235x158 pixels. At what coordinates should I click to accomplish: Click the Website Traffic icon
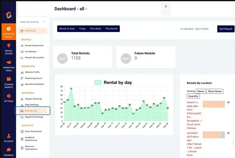click(x=22, y=72)
